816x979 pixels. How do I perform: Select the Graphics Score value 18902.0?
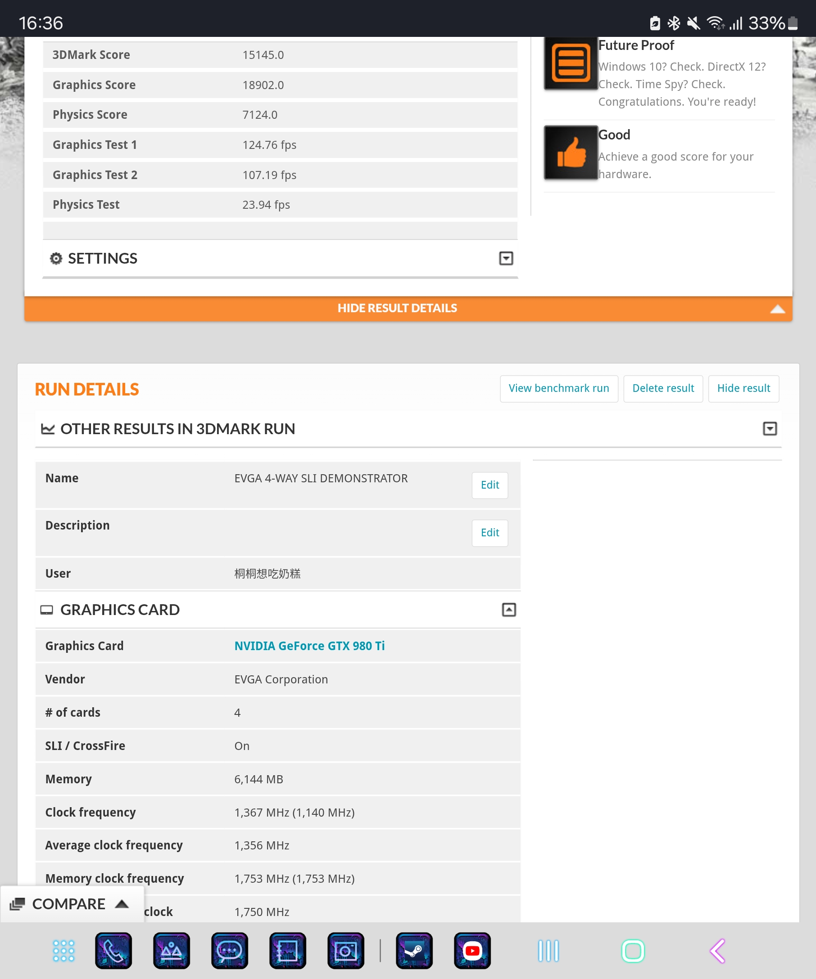[263, 85]
